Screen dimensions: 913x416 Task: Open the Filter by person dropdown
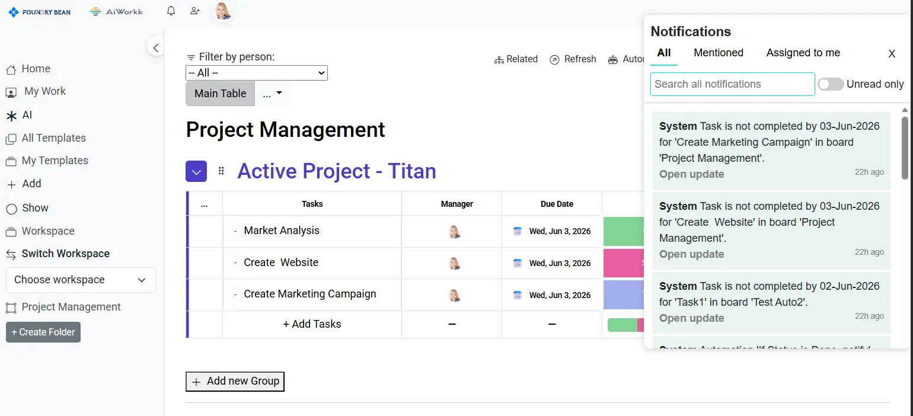click(x=257, y=73)
